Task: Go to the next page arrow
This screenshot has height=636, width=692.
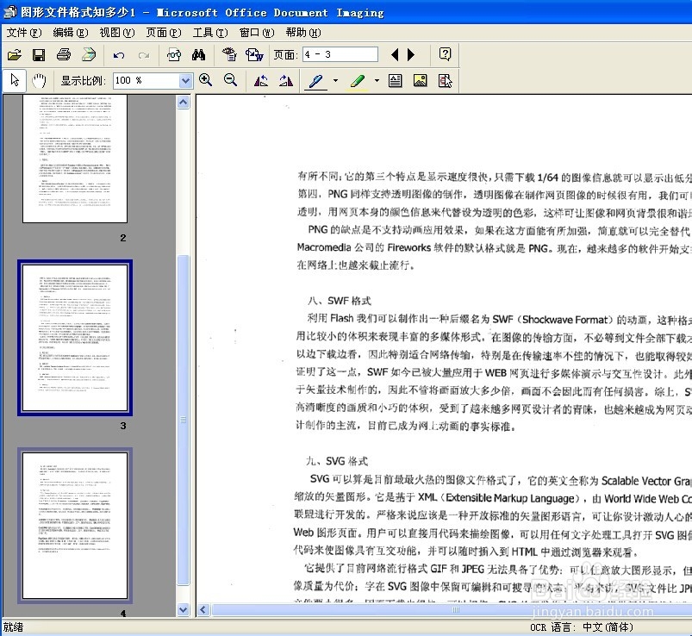Action: (x=411, y=55)
